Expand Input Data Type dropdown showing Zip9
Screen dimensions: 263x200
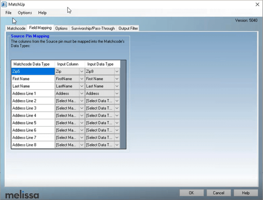point(117,71)
